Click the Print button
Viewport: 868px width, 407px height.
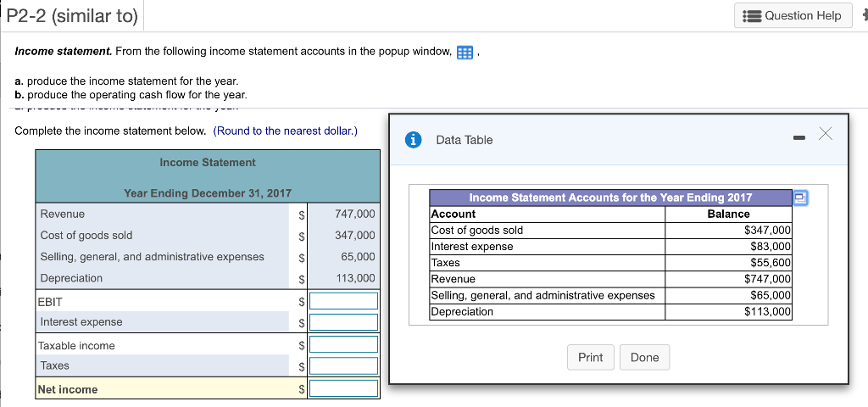pos(590,357)
